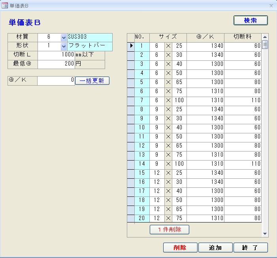Open the 材質 dropdown list
Screen dimensions: 277x258
pos(64,37)
